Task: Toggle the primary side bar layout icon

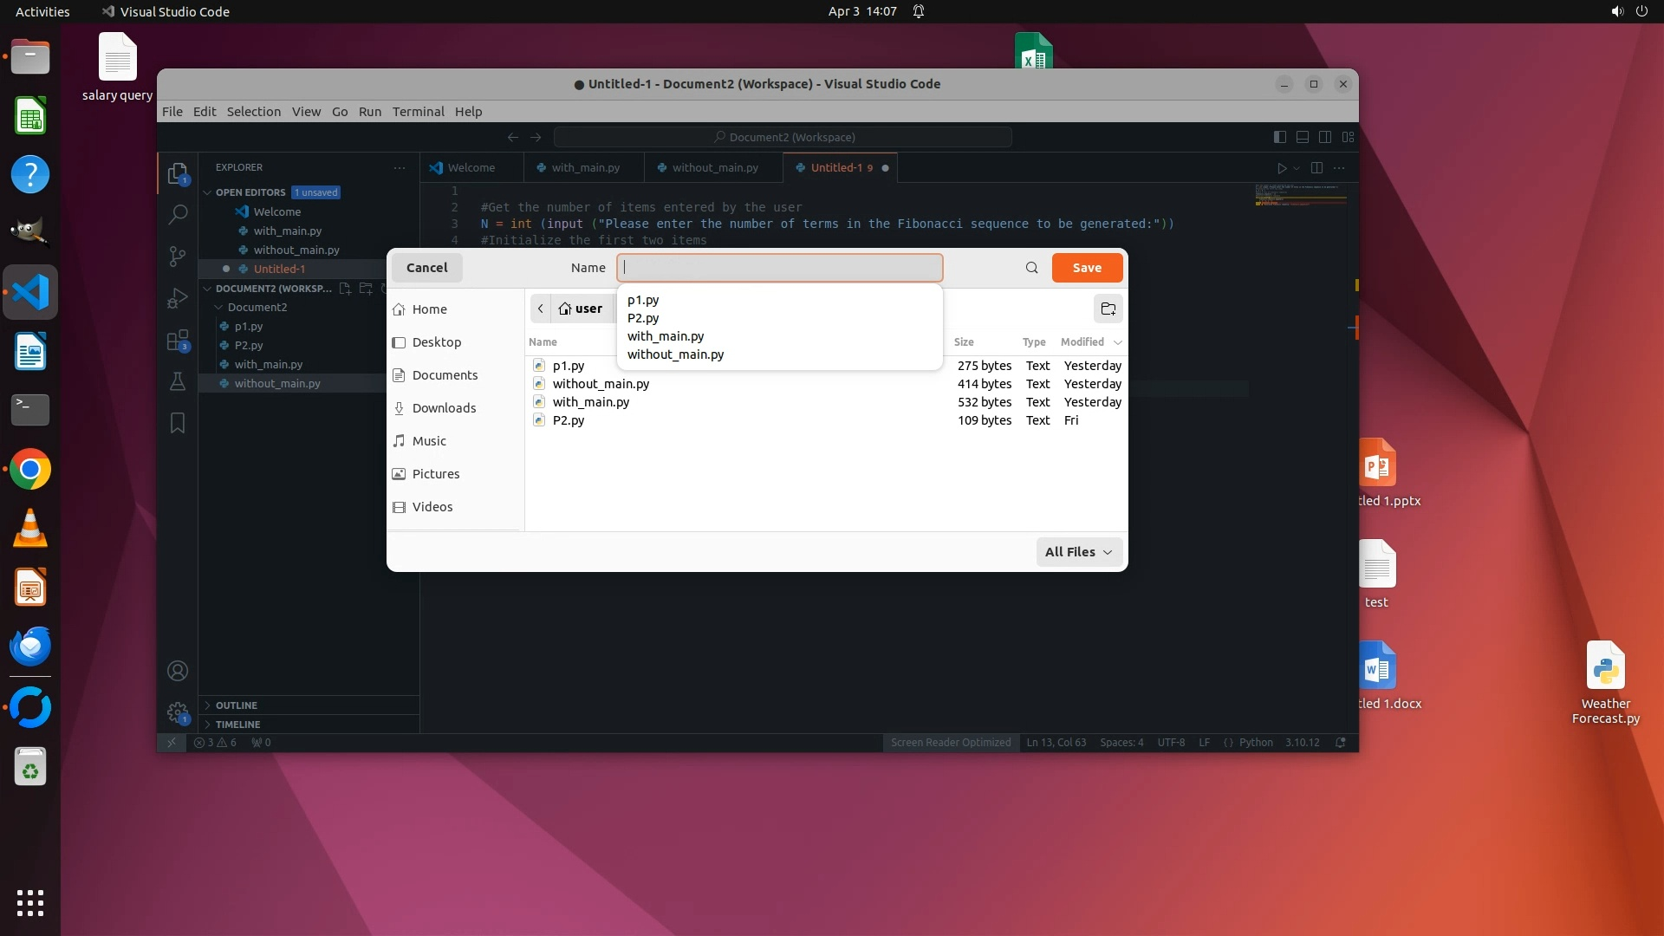Action: [1279, 137]
